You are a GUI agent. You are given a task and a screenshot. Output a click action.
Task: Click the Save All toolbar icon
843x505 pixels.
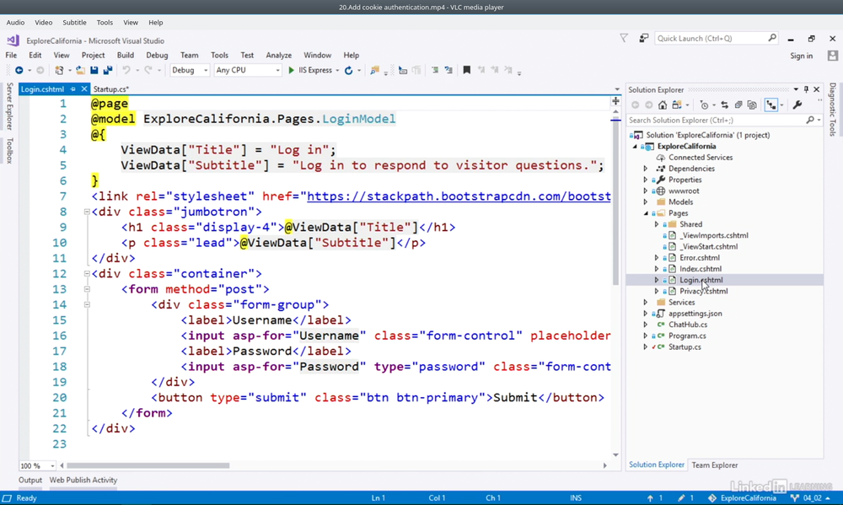click(108, 71)
